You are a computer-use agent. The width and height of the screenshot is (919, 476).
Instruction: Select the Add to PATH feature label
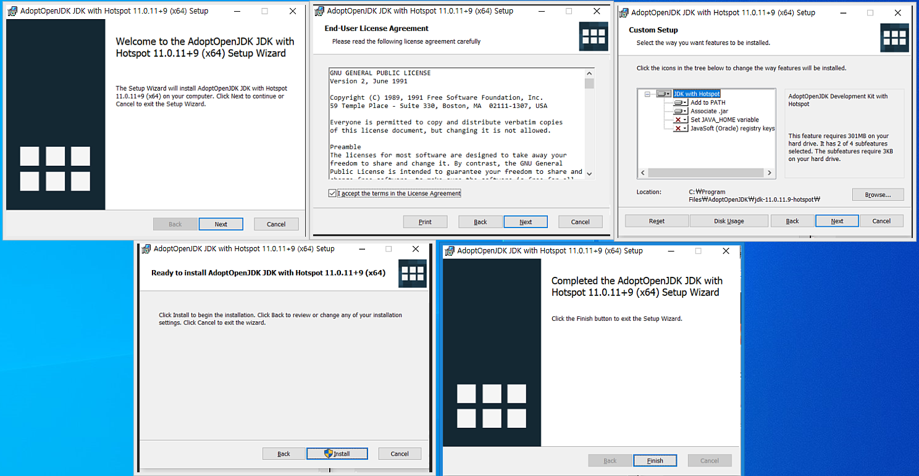(x=708, y=102)
